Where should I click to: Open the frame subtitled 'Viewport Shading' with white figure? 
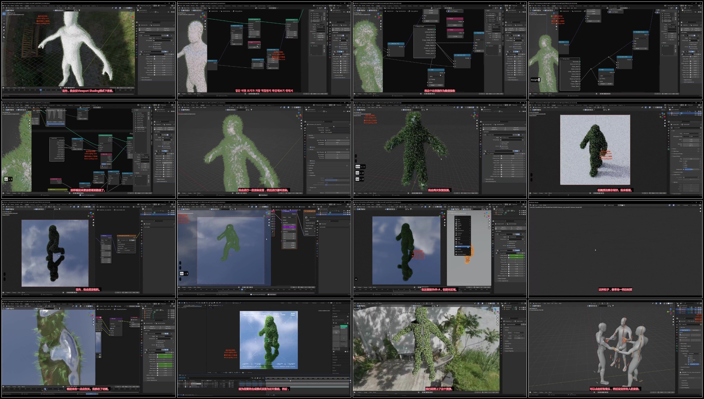89,51
